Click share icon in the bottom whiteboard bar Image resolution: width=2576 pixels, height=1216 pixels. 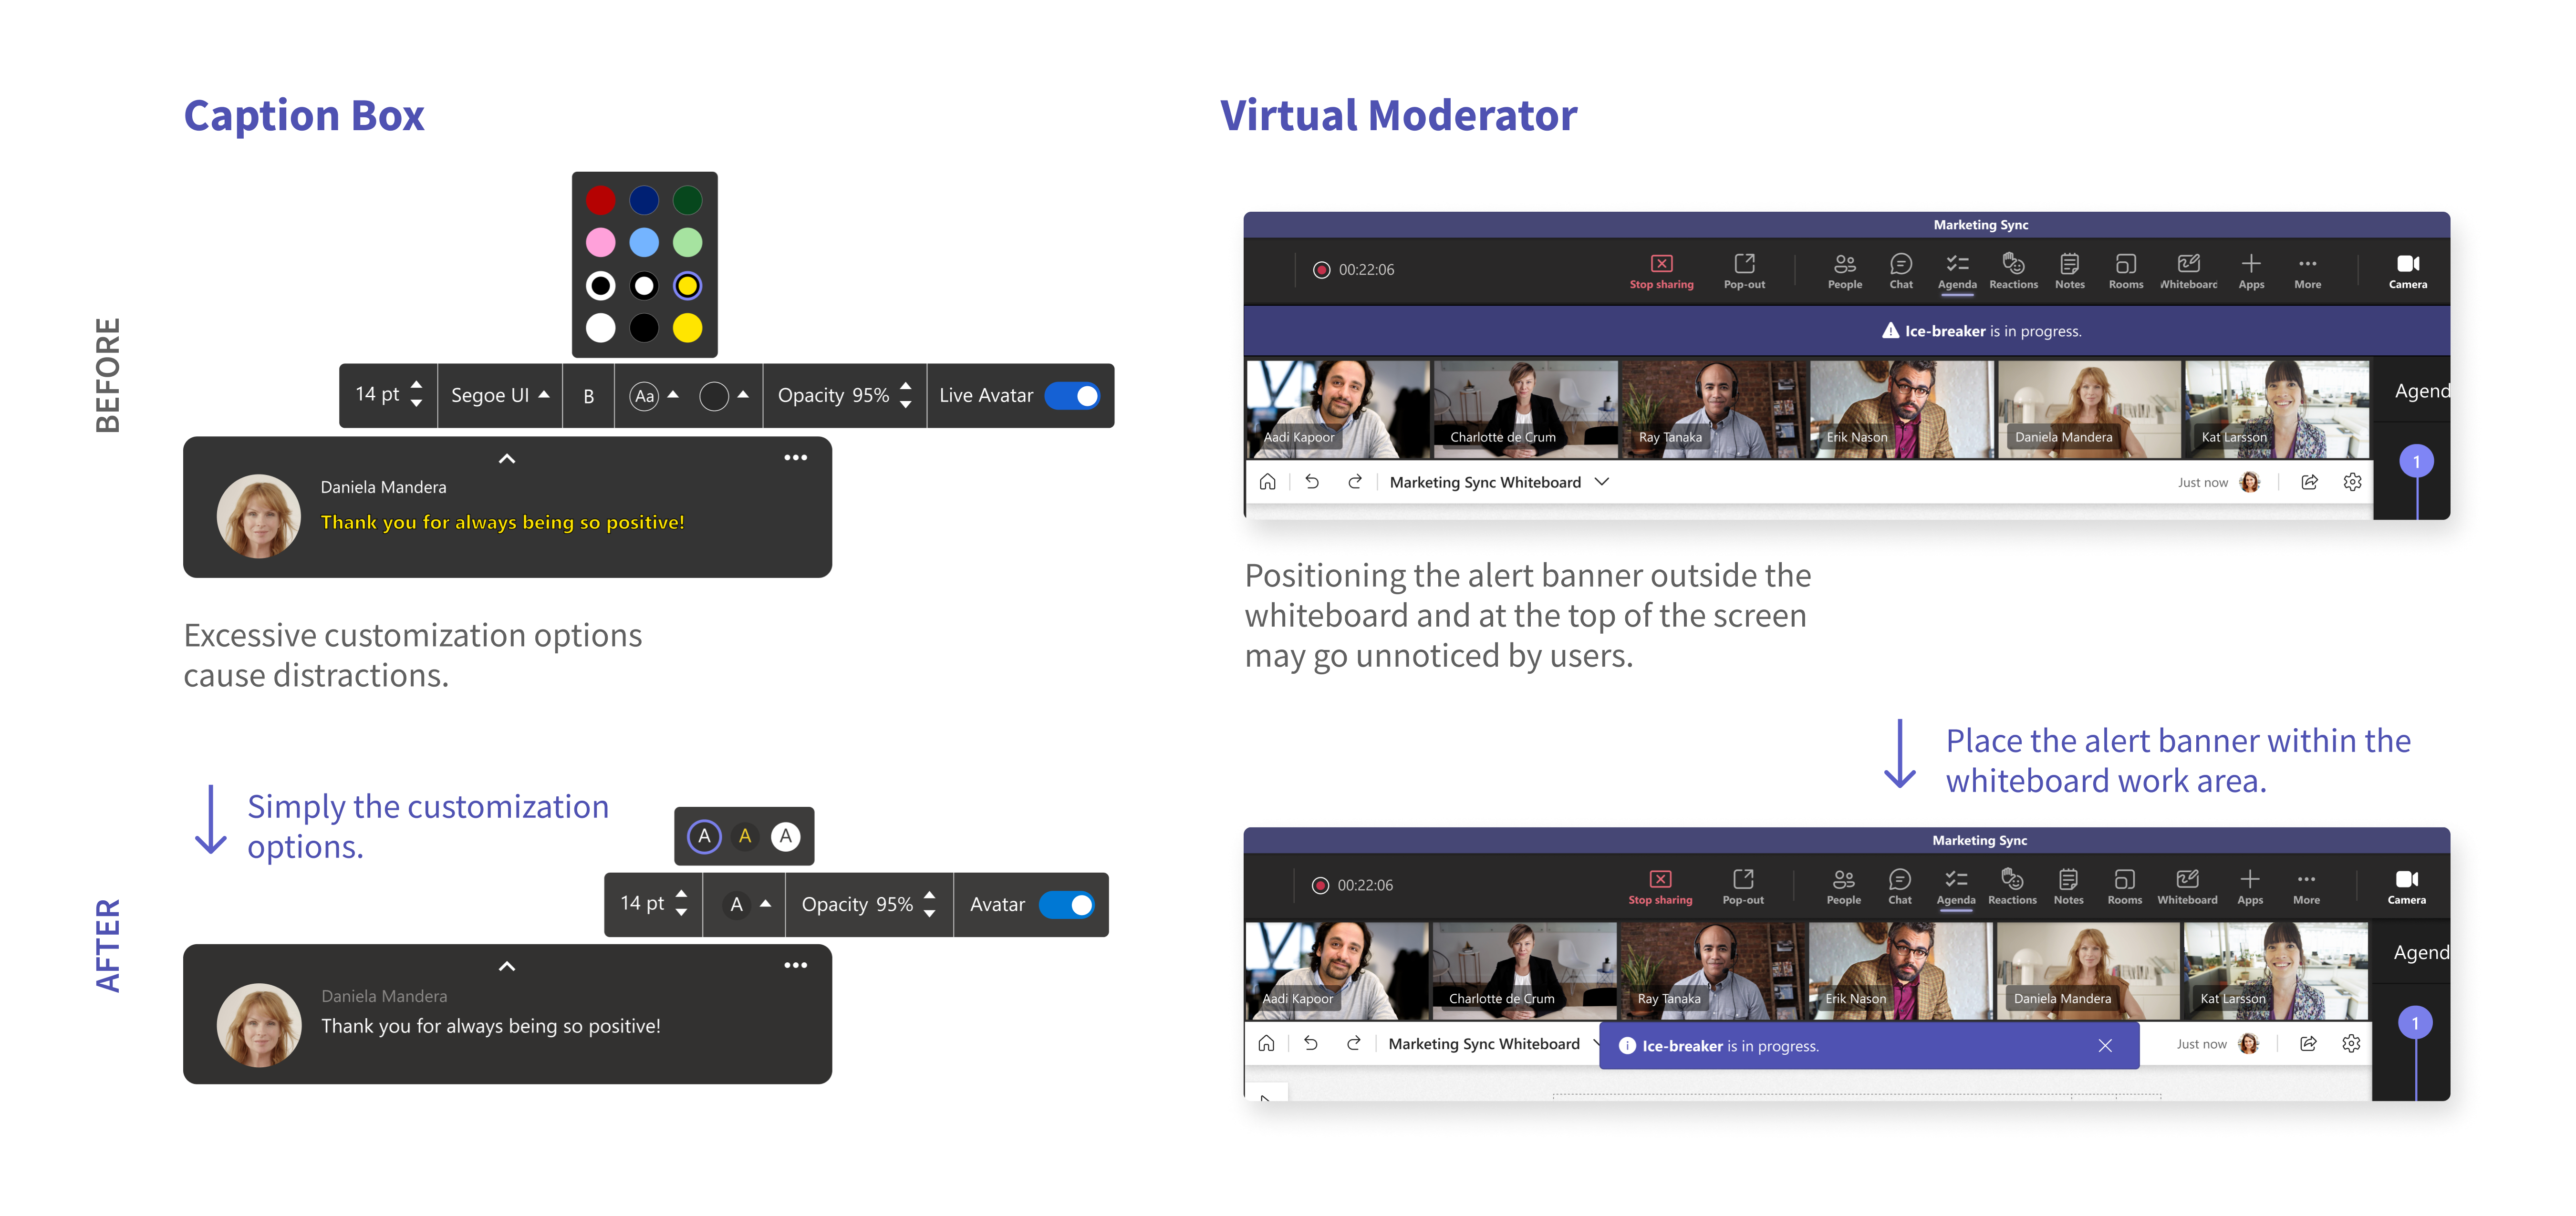pos(2308,1044)
